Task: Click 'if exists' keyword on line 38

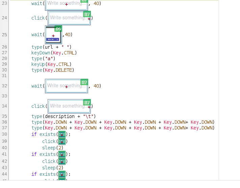Action: tap(44, 134)
